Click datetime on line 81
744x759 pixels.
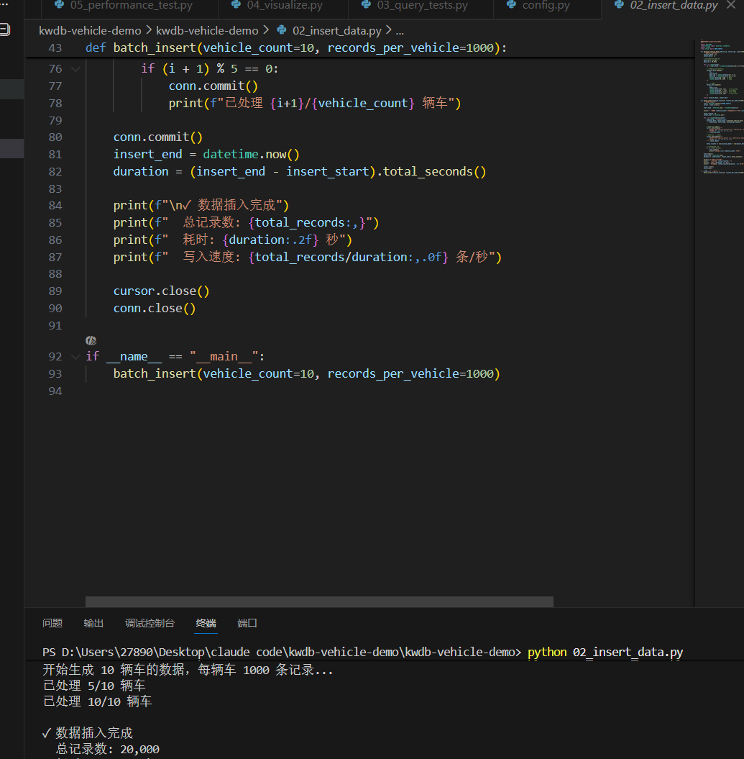click(231, 155)
